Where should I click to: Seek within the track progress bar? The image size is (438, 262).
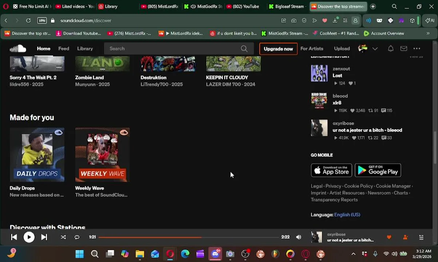pos(188,237)
